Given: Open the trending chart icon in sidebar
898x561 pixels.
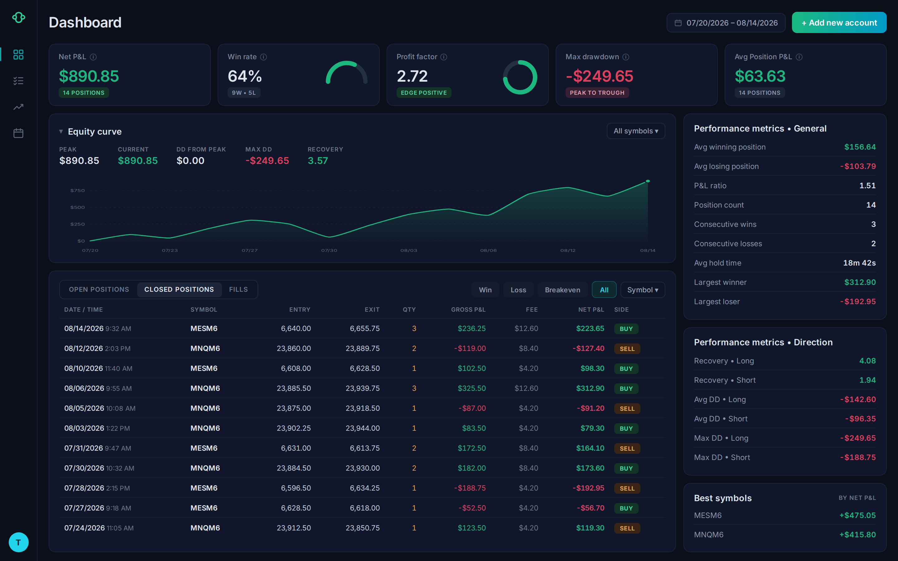Looking at the screenshot, I should [18, 107].
